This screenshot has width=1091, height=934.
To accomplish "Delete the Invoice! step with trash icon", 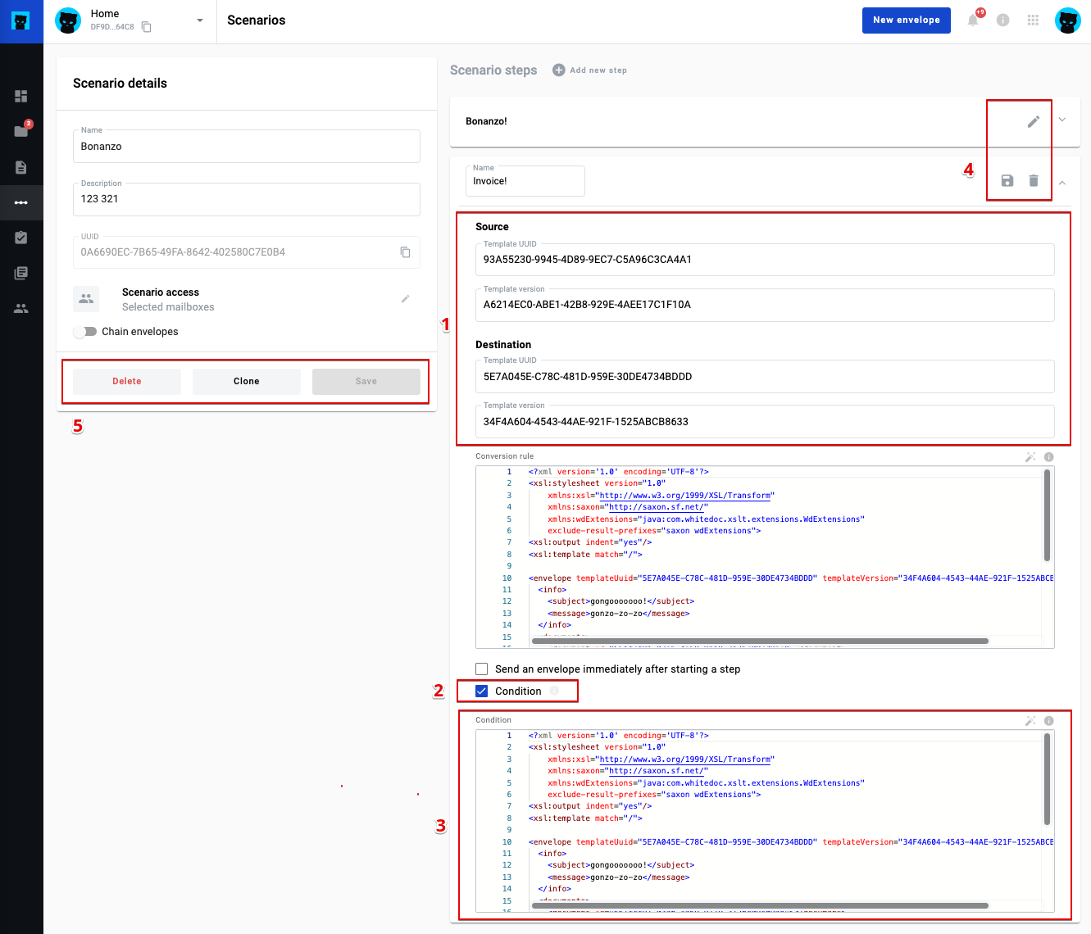I will click(x=1034, y=181).
